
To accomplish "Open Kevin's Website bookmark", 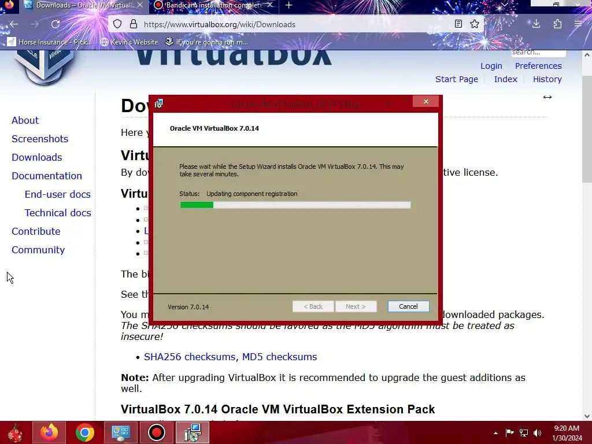I will coord(129,42).
